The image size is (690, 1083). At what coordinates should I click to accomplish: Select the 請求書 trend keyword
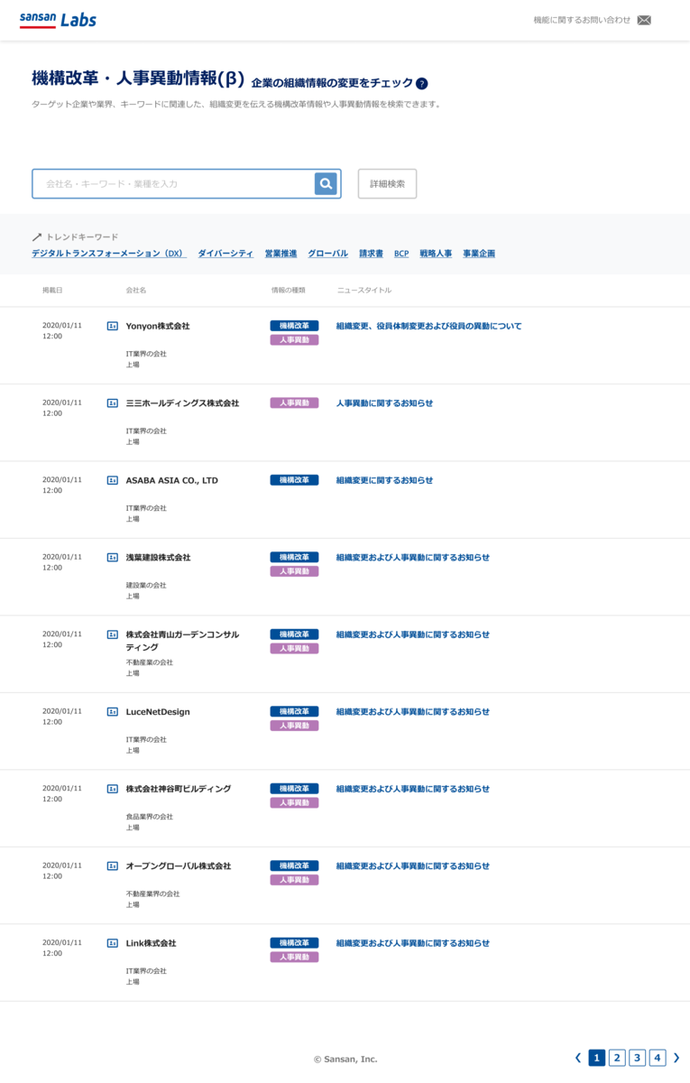371,254
